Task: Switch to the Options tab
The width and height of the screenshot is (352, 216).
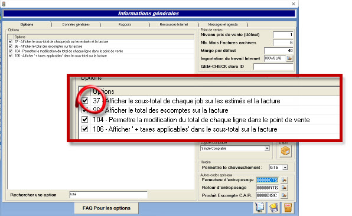Action: coord(27,24)
